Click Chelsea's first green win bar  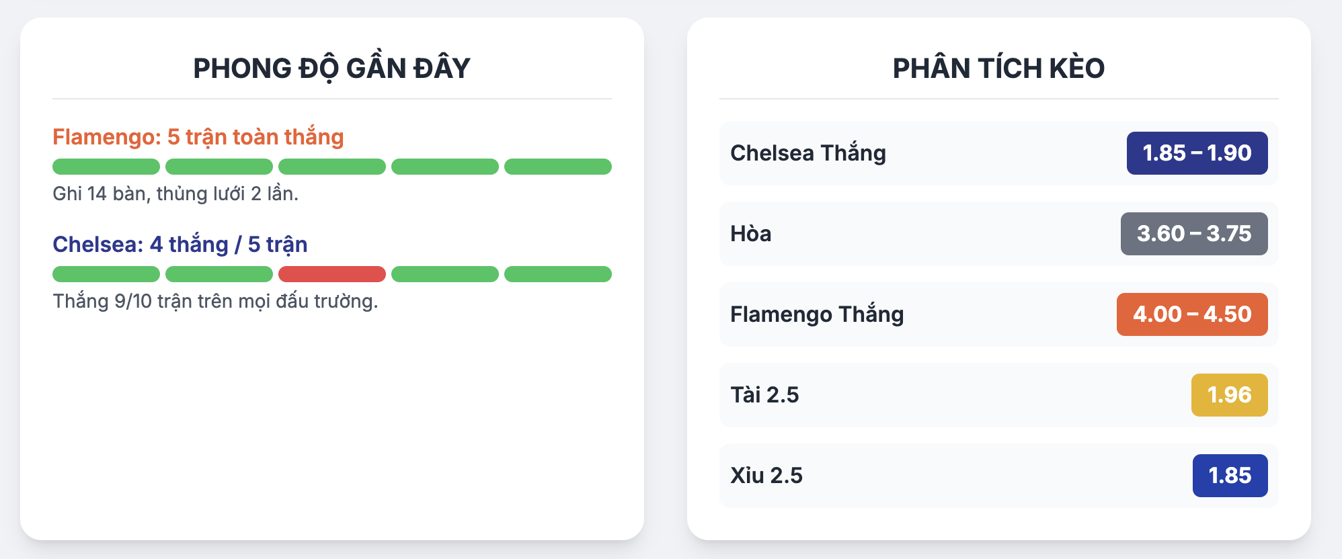(x=106, y=274)
